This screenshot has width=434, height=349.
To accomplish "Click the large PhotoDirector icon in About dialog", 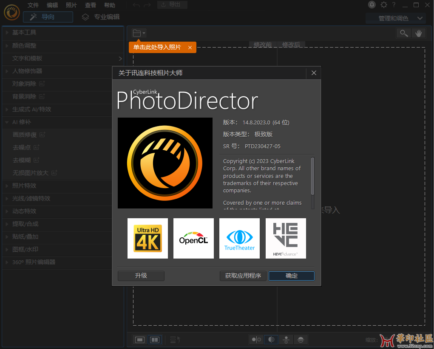I will pos(165,163).
